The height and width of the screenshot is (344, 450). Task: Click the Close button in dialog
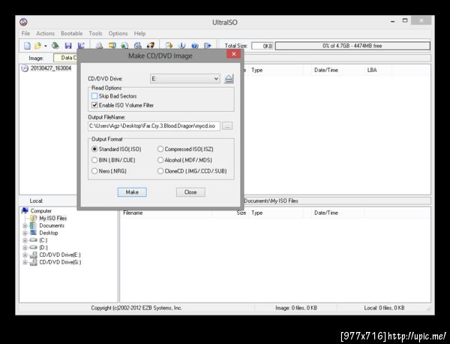pyautogui.click(x=190, y=192)
